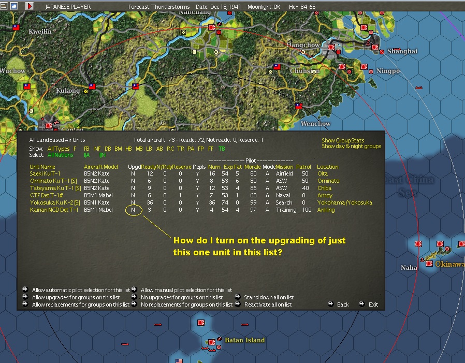The image size is (465, 363).
Task: Open the Tateyama Ku T-1 [S] unit
Action: [55, 188]
